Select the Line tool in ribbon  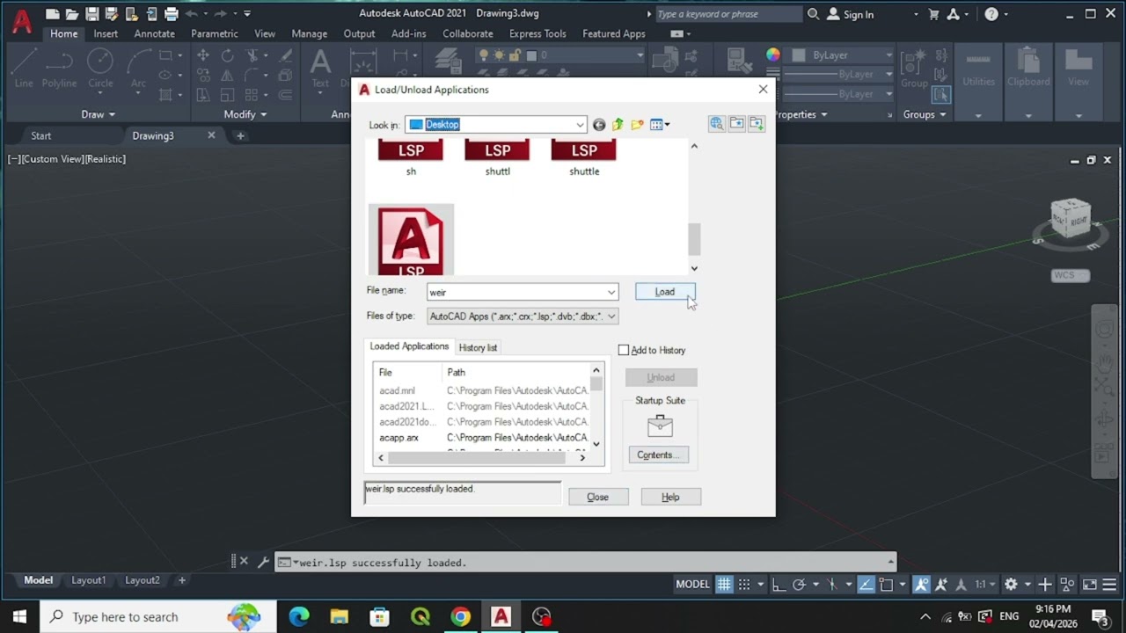pos(24,68)
